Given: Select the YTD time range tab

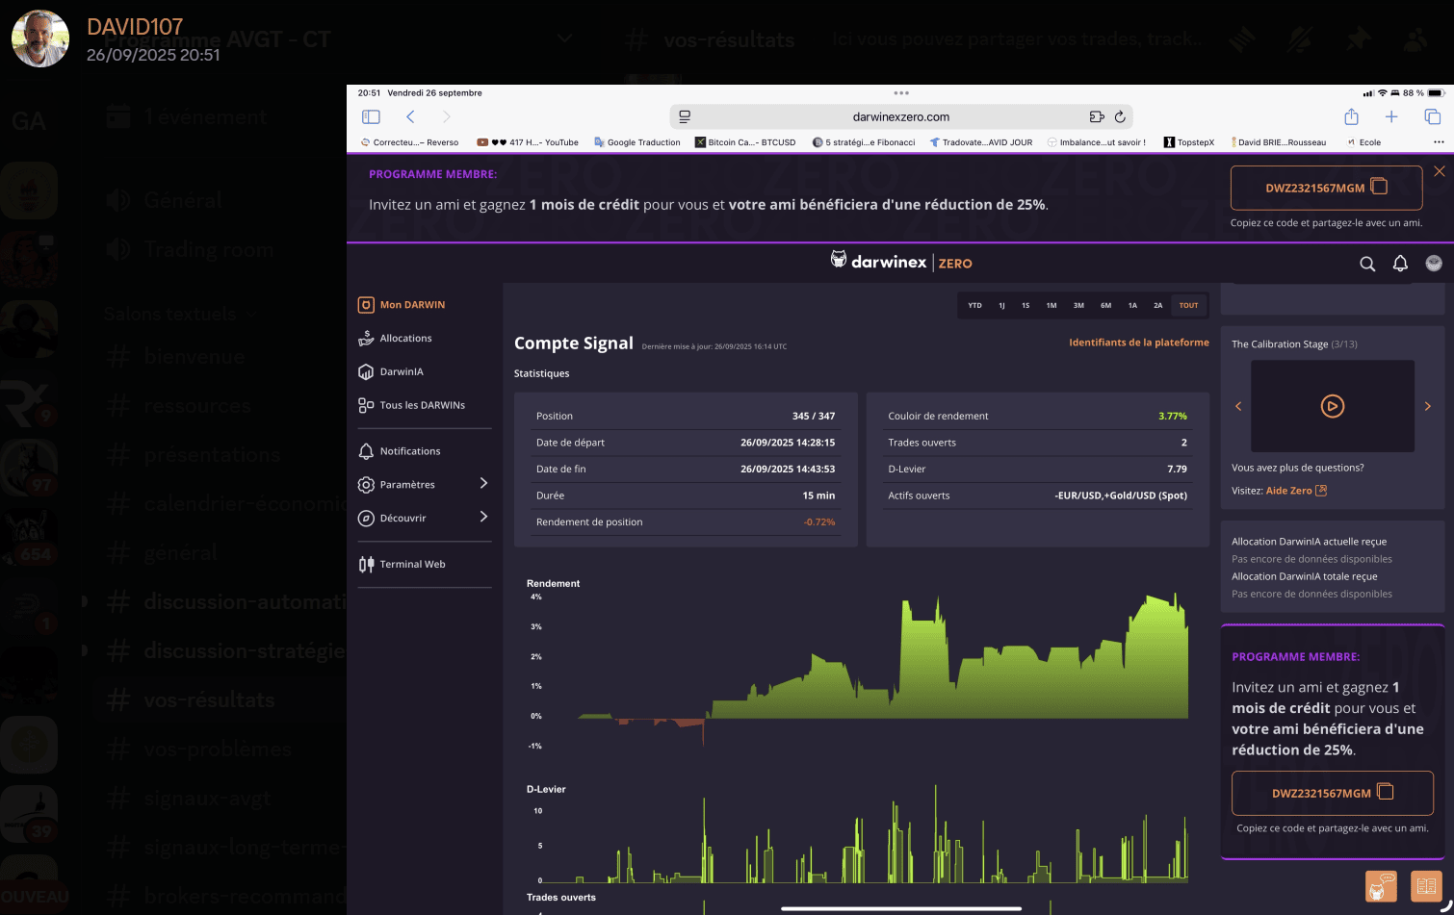Looking at the screenshot, I should [x=974, y=305].
